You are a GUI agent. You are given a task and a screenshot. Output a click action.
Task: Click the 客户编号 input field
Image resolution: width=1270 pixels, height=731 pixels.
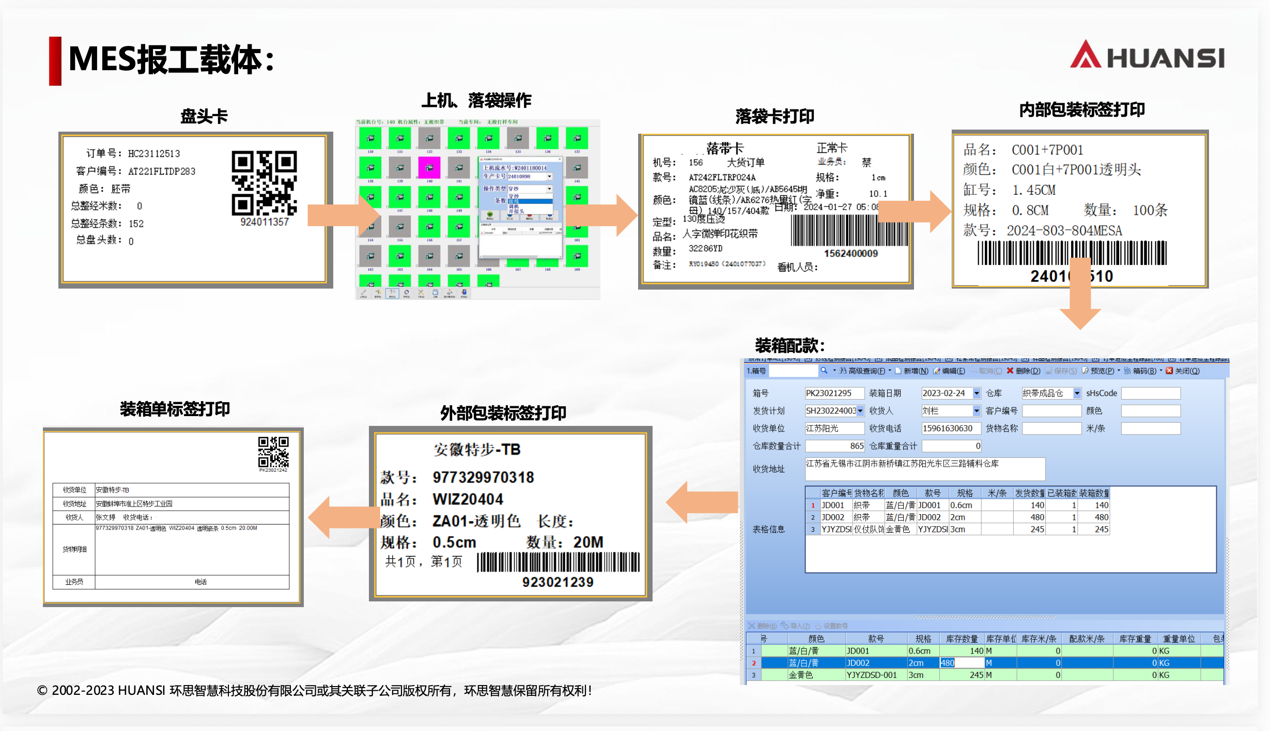click(x=1052, y=411)
